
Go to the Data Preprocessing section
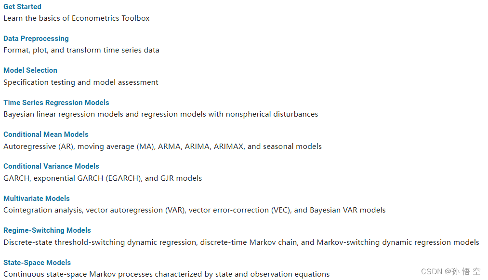pyautogui.click(x=36, y=38)
